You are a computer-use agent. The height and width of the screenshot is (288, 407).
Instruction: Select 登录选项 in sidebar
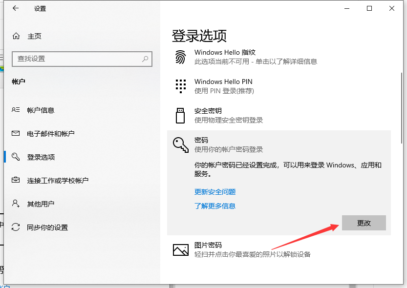(41, 157)
